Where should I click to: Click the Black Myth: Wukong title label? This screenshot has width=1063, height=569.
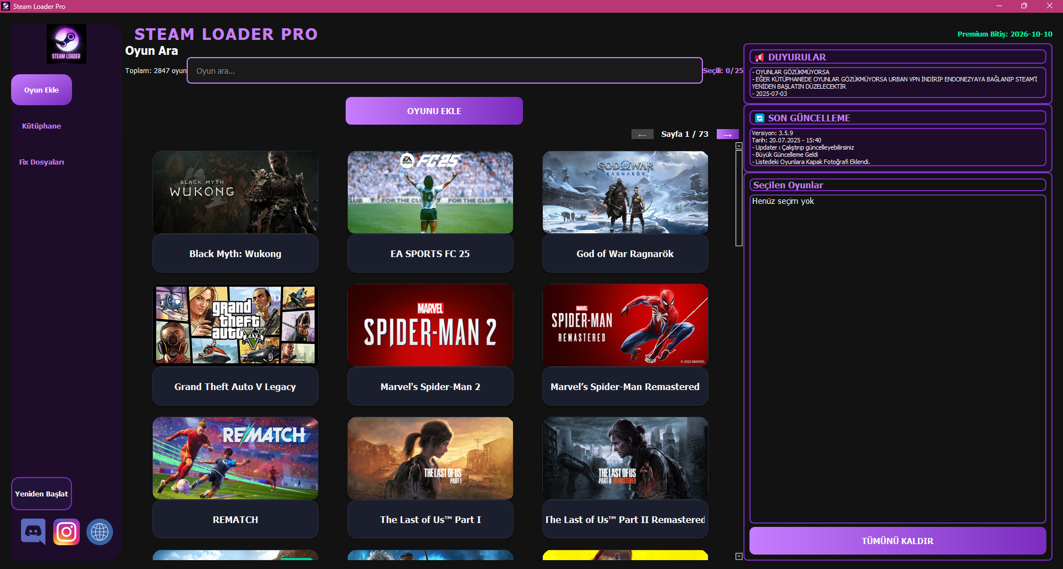point(235,254)
